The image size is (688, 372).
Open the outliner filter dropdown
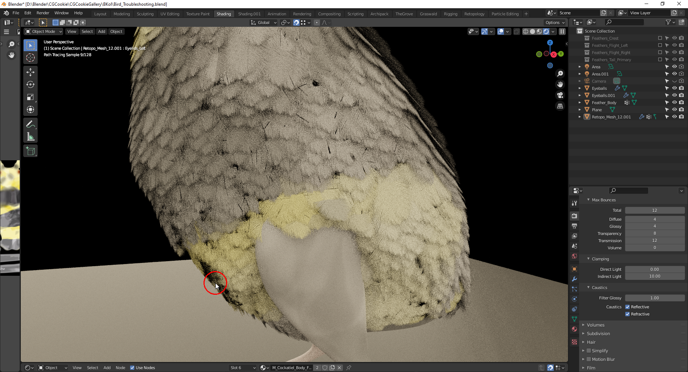670,22
